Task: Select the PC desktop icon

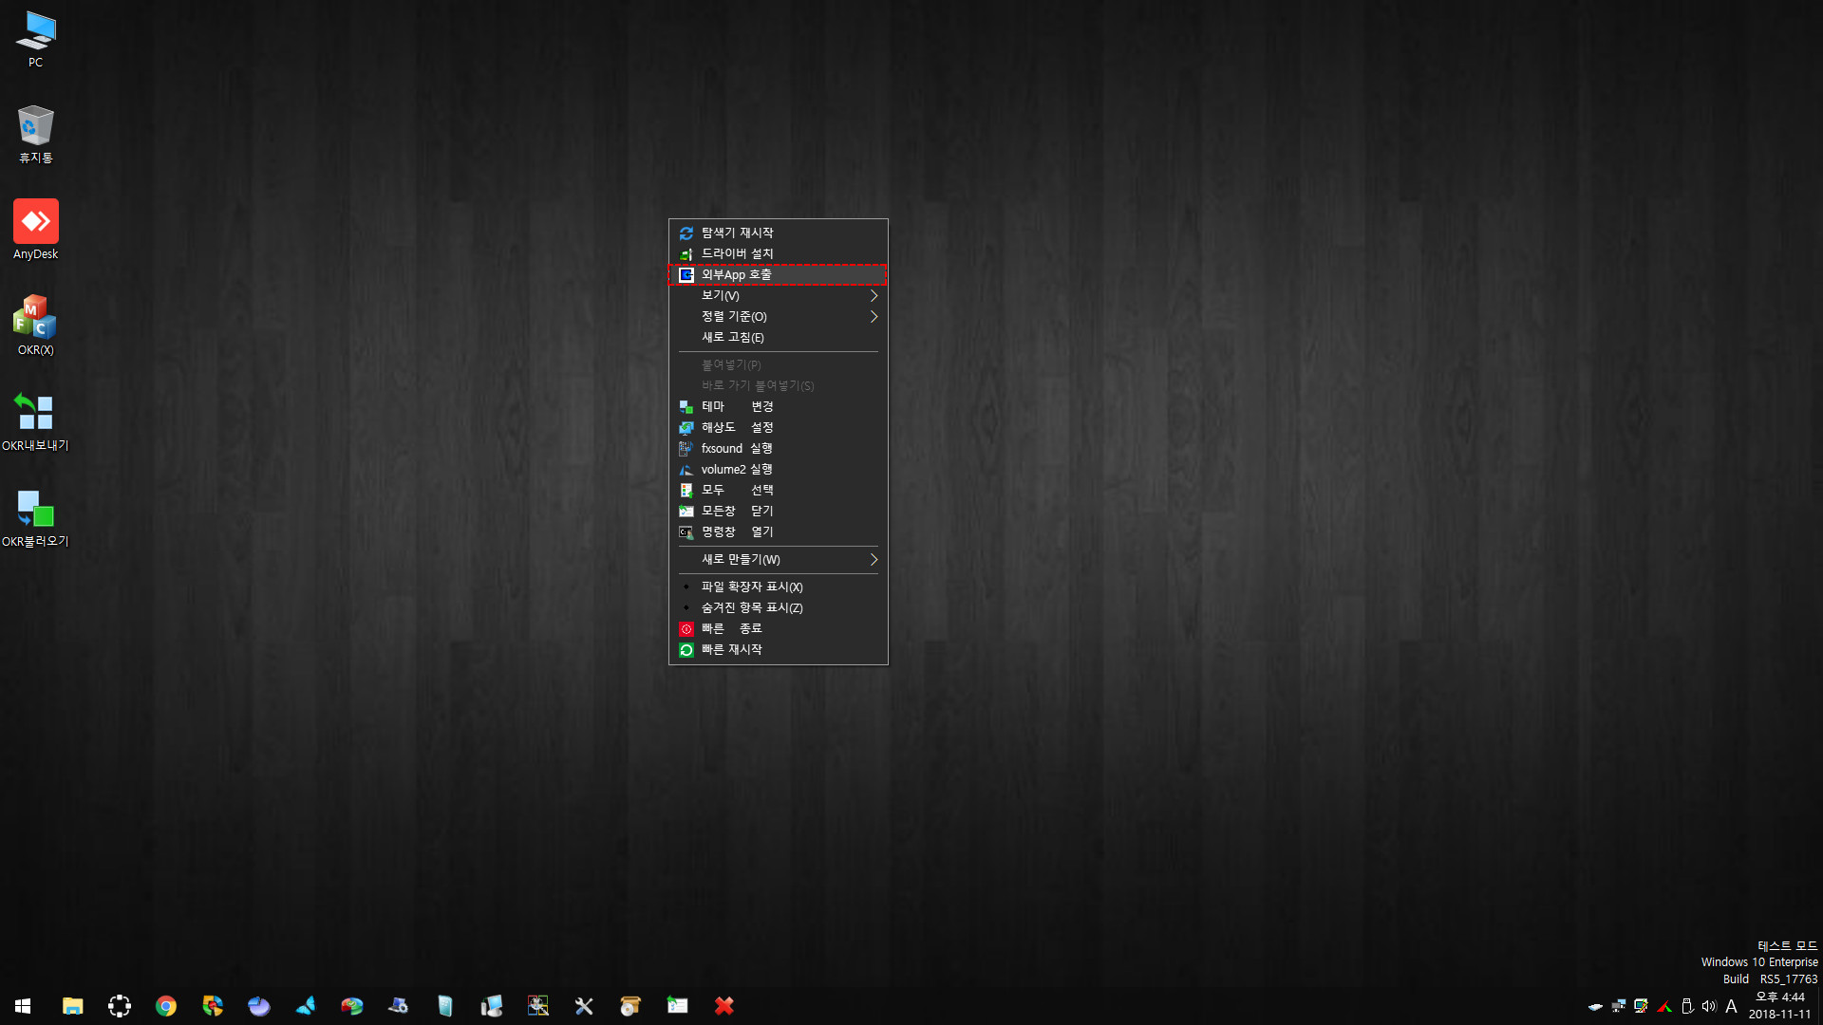Action: point(35,39)
